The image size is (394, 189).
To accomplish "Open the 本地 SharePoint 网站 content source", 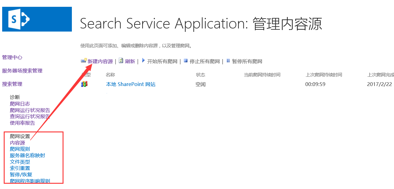I will (x=131, y=84).
